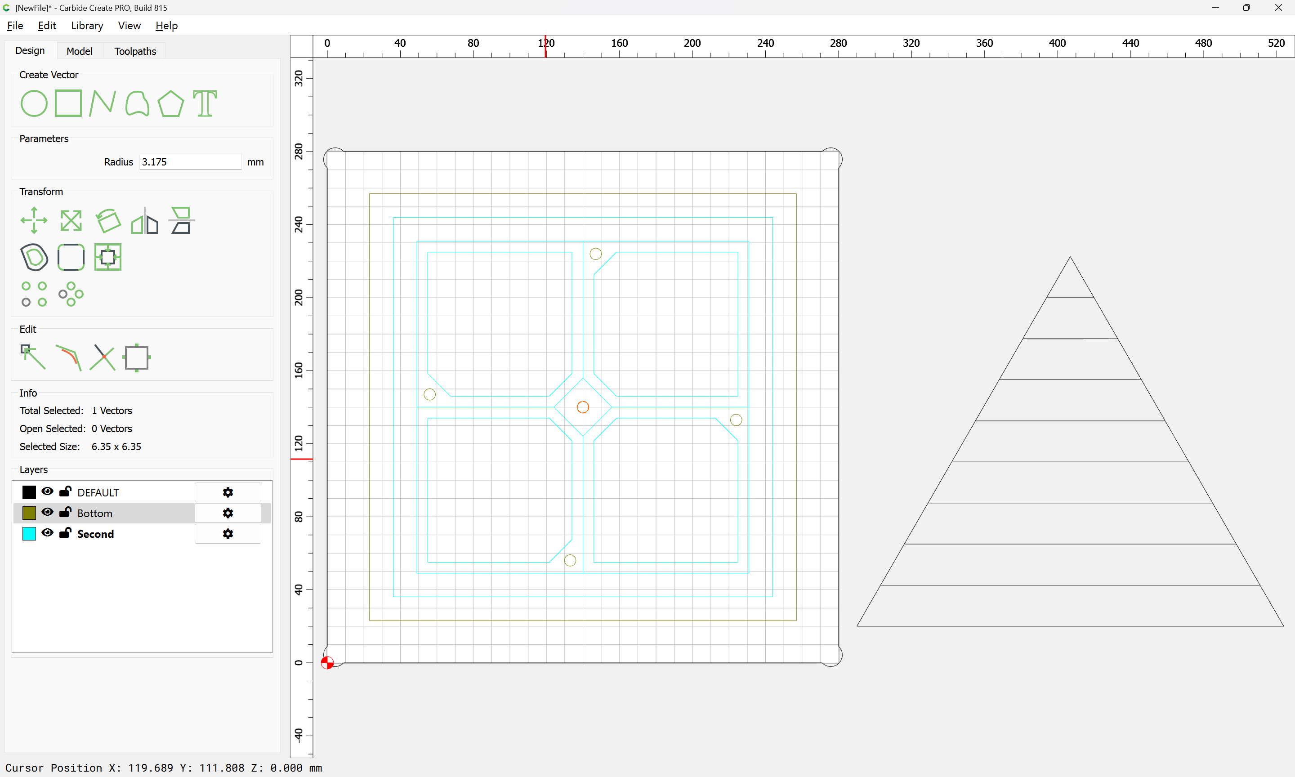Screen dimensions: 1295x777
Task: Toggle visibility of Bottom layer
Action: pos(47,512)
